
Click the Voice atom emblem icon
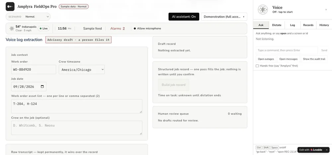tap(263, 10)
